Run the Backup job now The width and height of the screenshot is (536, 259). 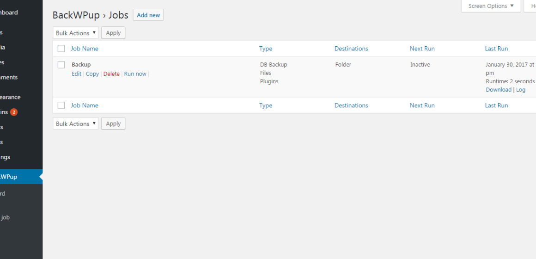coord(135,74)
